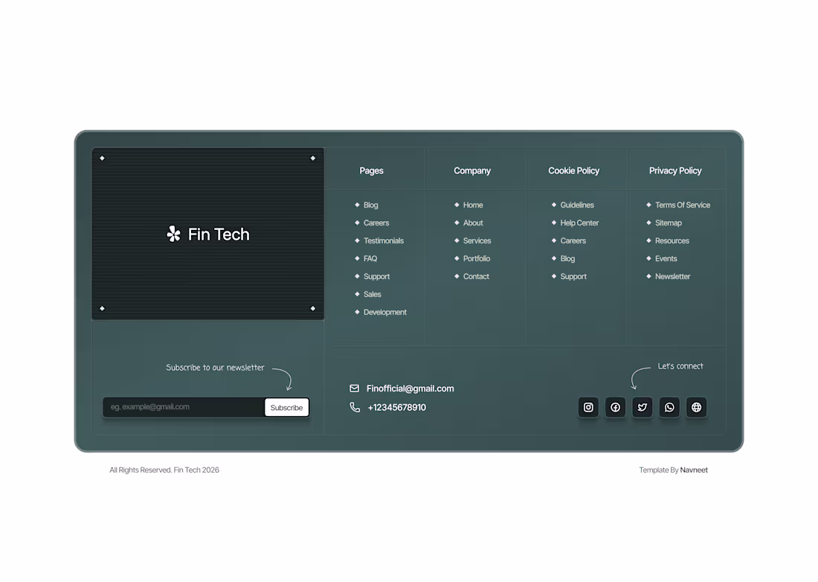Click the Fin Tech brand name text
Screen dimensions: 818x582
click(219, 234)
